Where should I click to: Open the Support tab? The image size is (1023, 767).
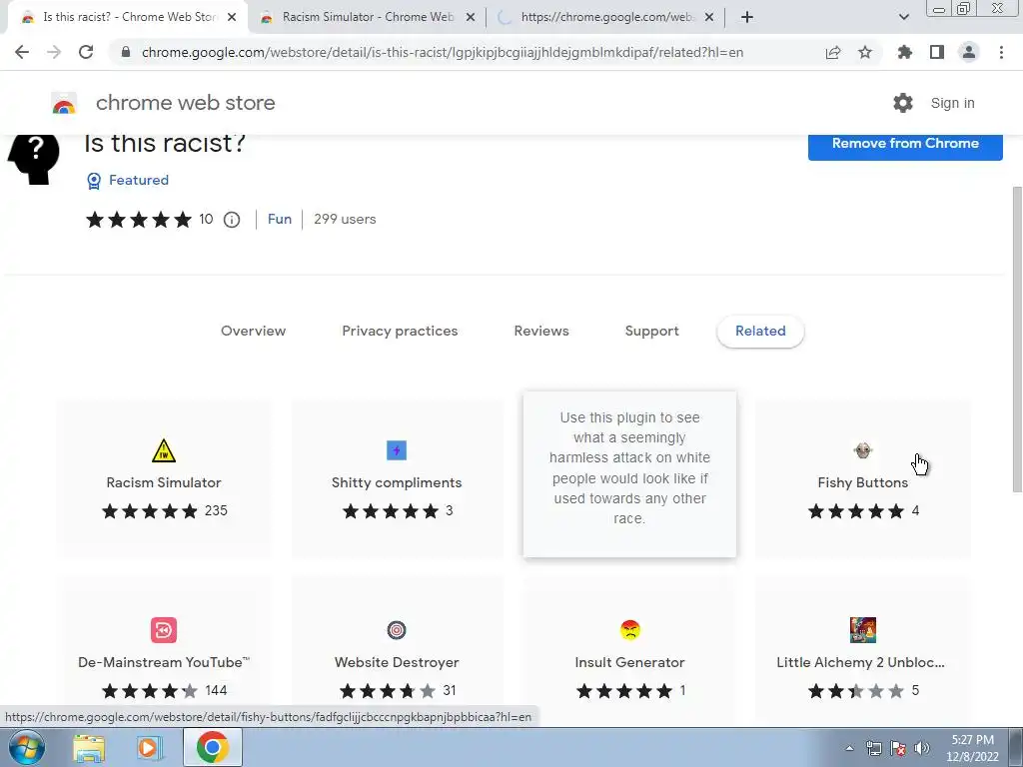(651, 331)
